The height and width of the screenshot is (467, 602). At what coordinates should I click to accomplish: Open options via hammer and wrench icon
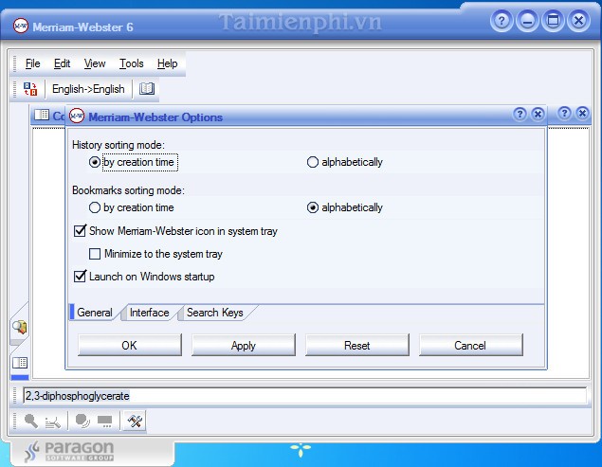(x=135, y=421)
